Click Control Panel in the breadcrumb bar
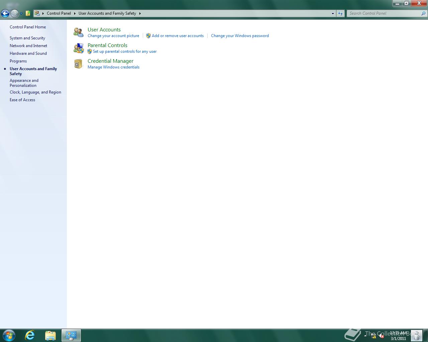 tap(59, 13)
